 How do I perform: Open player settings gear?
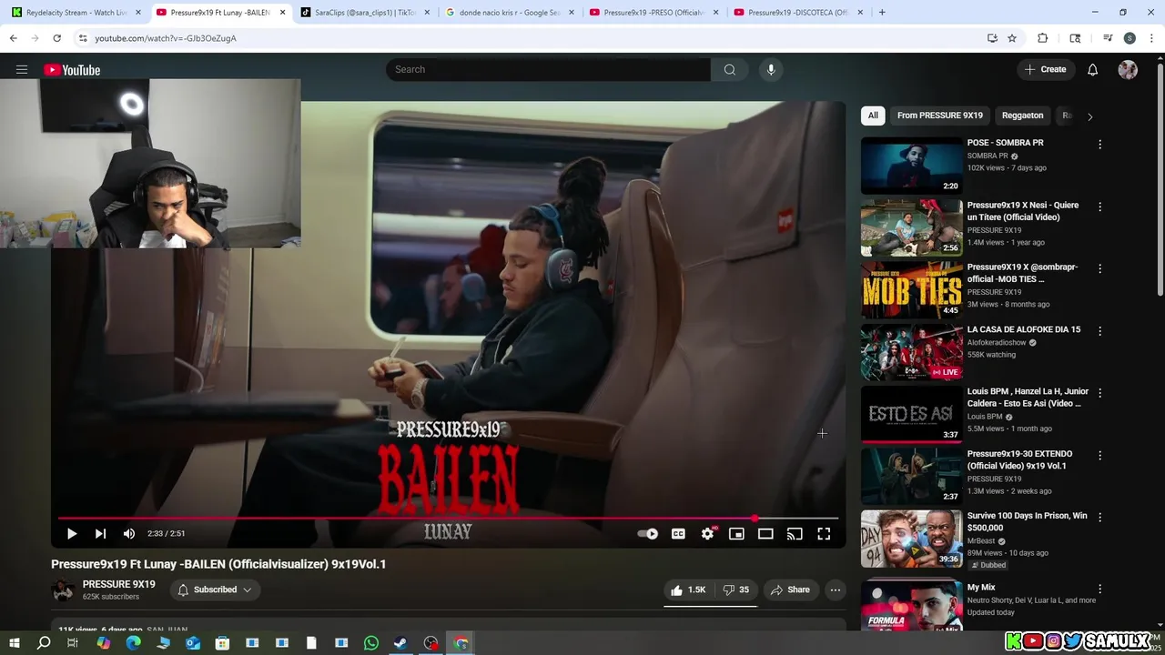[x=707, y=534]
